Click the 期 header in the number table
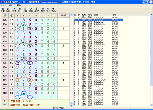The image size is (153, 110). [x=4, y=16]
